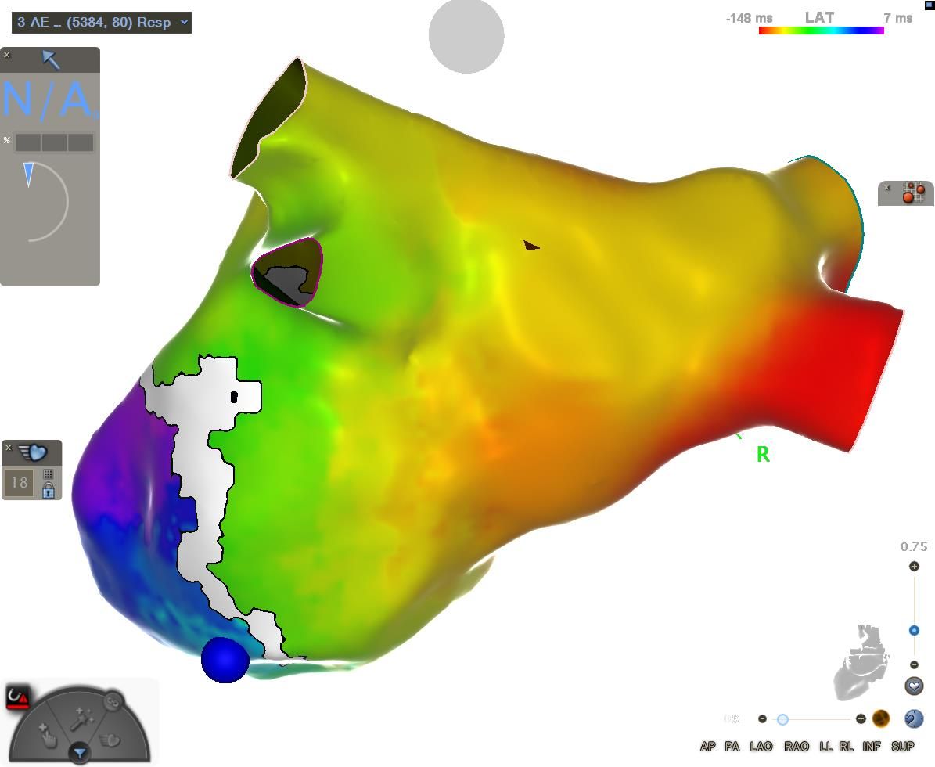Click the blue filter funnel icon
Screen dimensions: 935x767
pyautogui.click(x=79, y=754)
